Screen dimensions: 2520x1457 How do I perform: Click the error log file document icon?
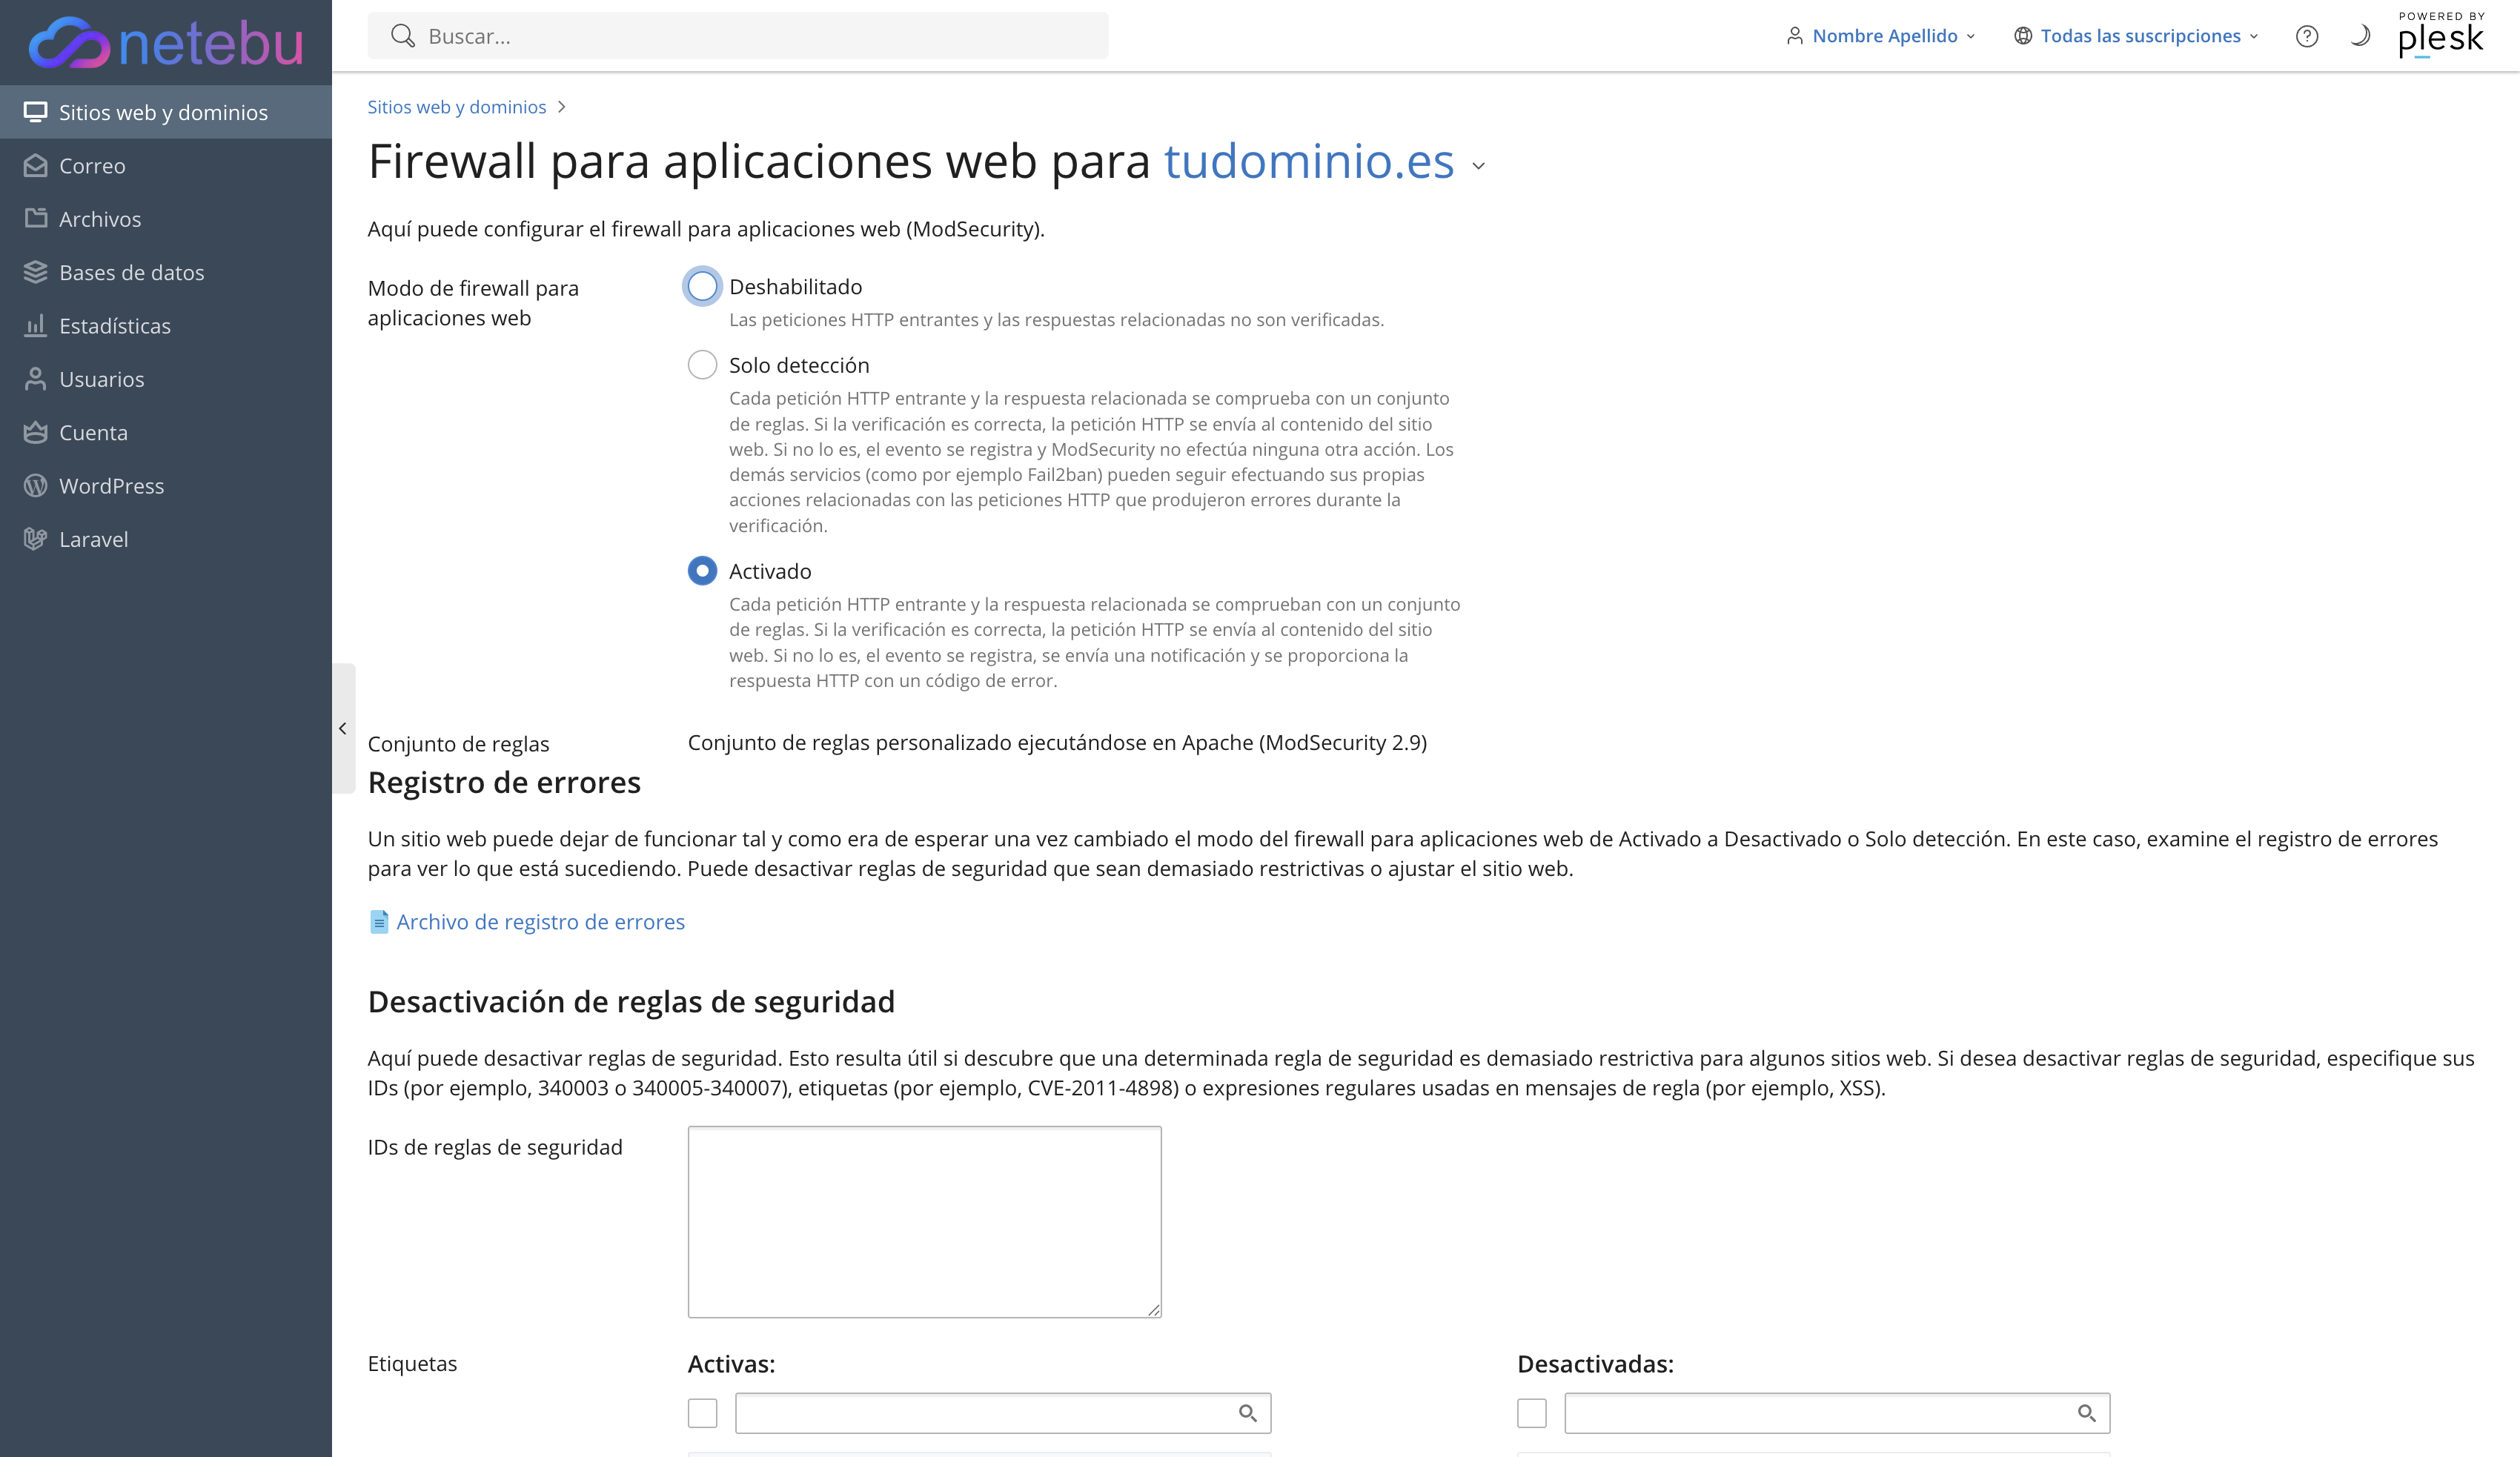click(x=379, y=922)
